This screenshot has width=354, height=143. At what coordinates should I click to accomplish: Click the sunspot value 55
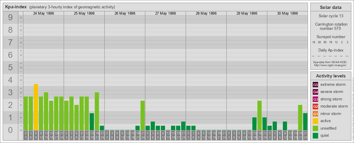(x=325, y=42)
